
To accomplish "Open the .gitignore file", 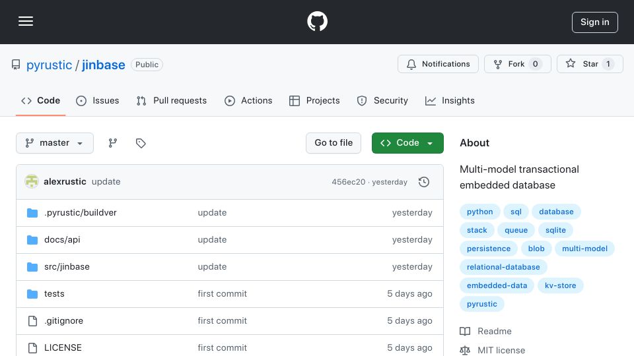I will tap(64, 321).
